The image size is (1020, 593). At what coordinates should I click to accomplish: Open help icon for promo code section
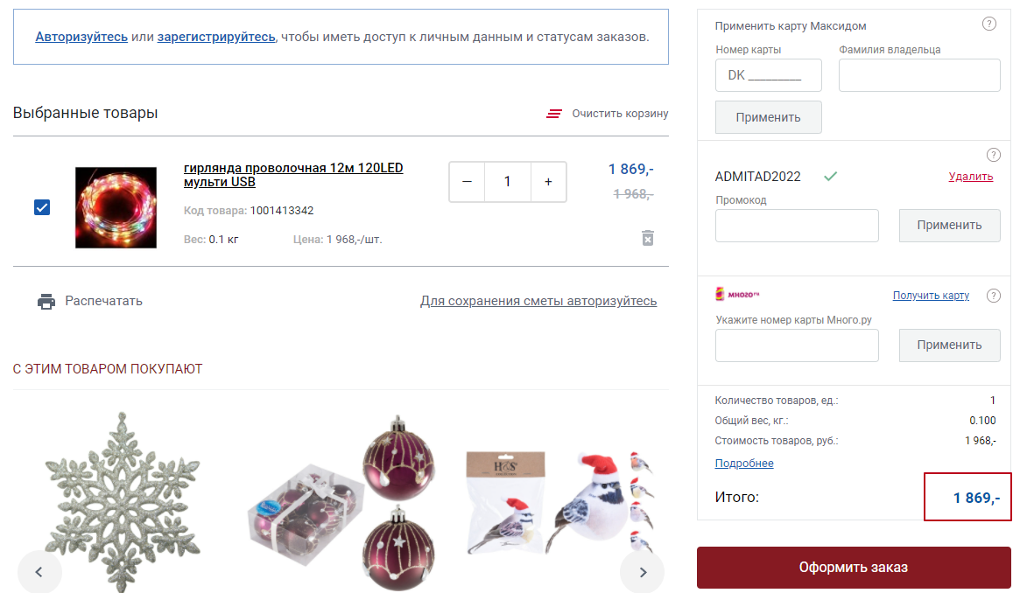(994, 155)
